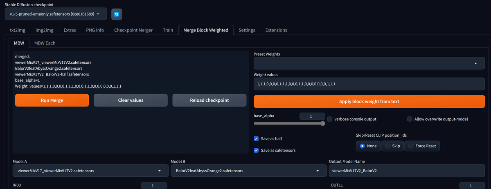Open the Model A dropdown
Screen dimensions: 491x189
(x=90, y=171)
